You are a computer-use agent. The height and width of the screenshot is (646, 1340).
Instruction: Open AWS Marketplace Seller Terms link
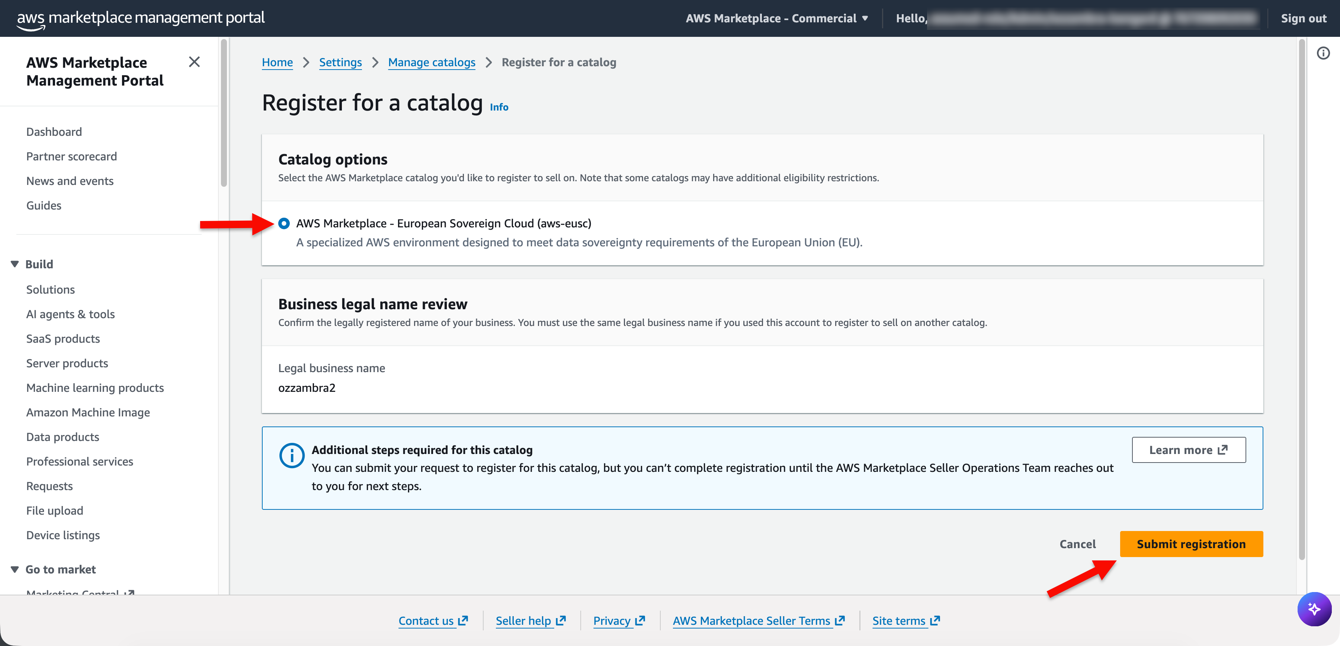tap(759, 621)
